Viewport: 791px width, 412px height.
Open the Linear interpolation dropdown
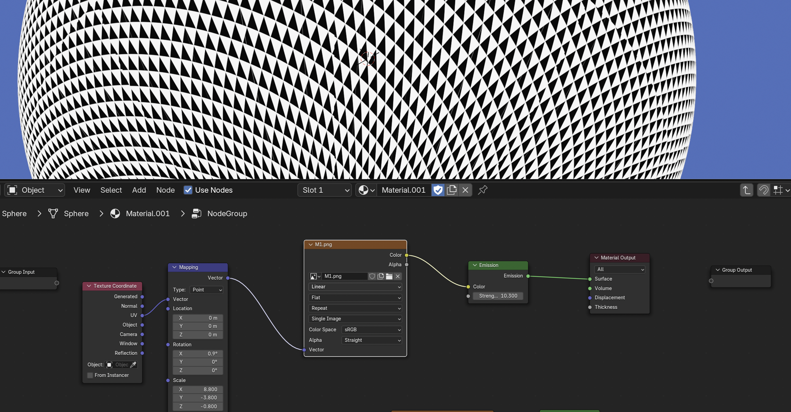(355, 287)
